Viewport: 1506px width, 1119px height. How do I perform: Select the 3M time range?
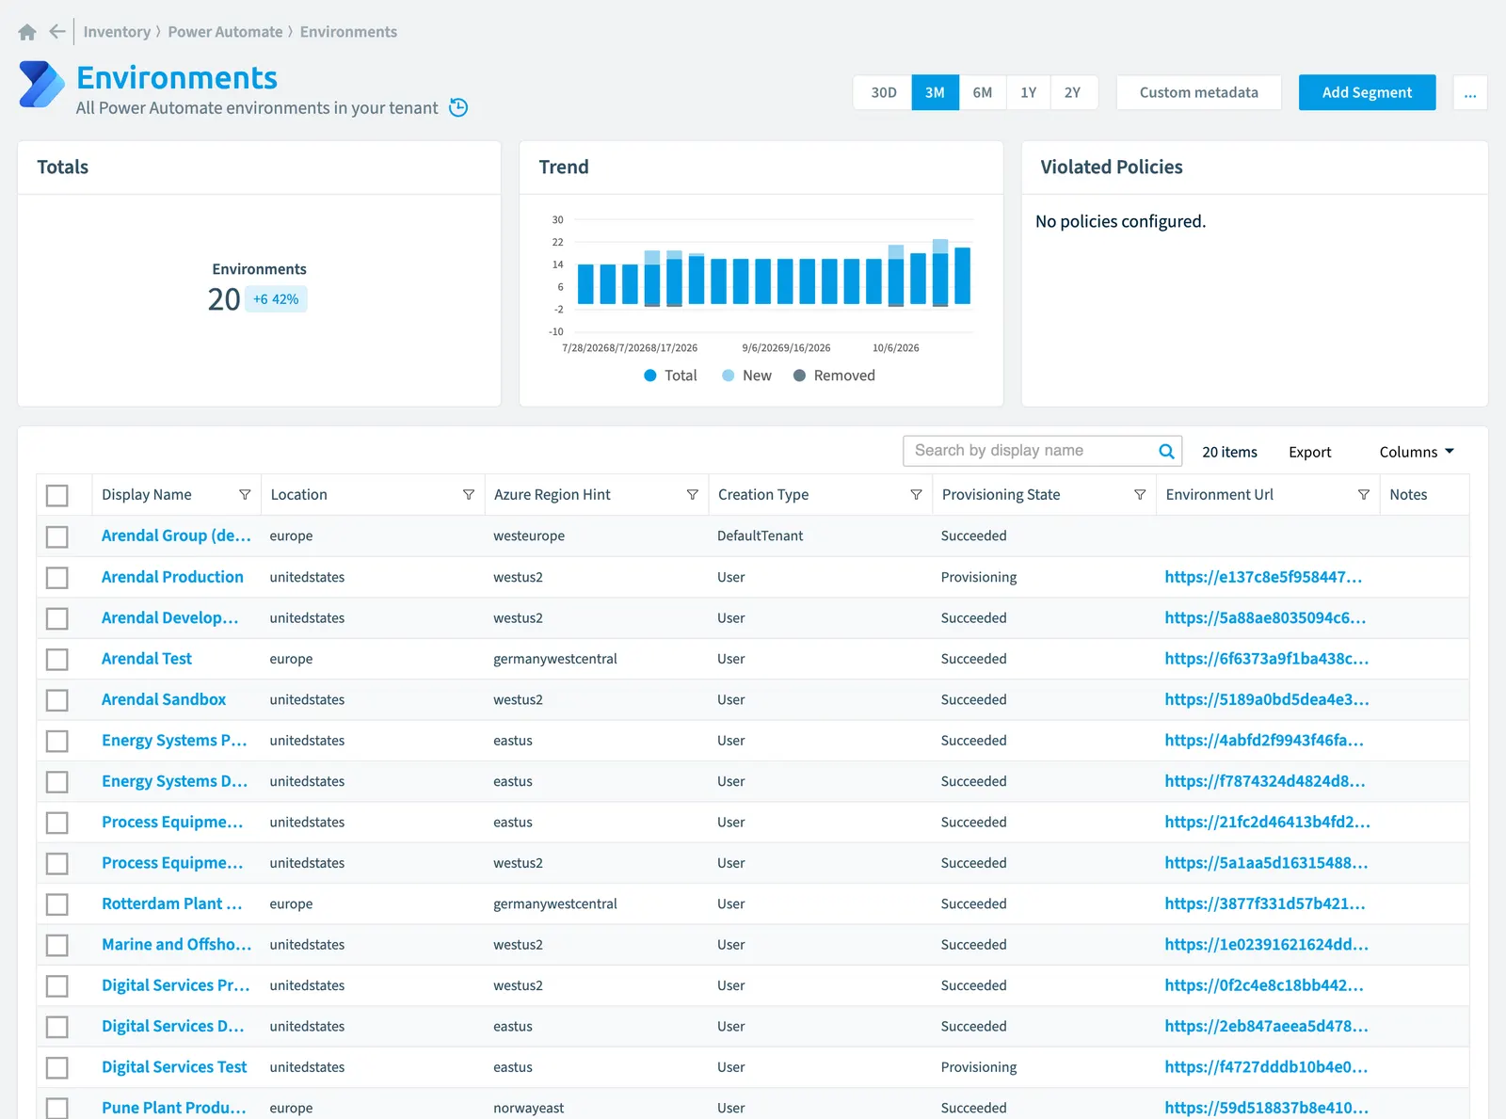tap(935, 93)
